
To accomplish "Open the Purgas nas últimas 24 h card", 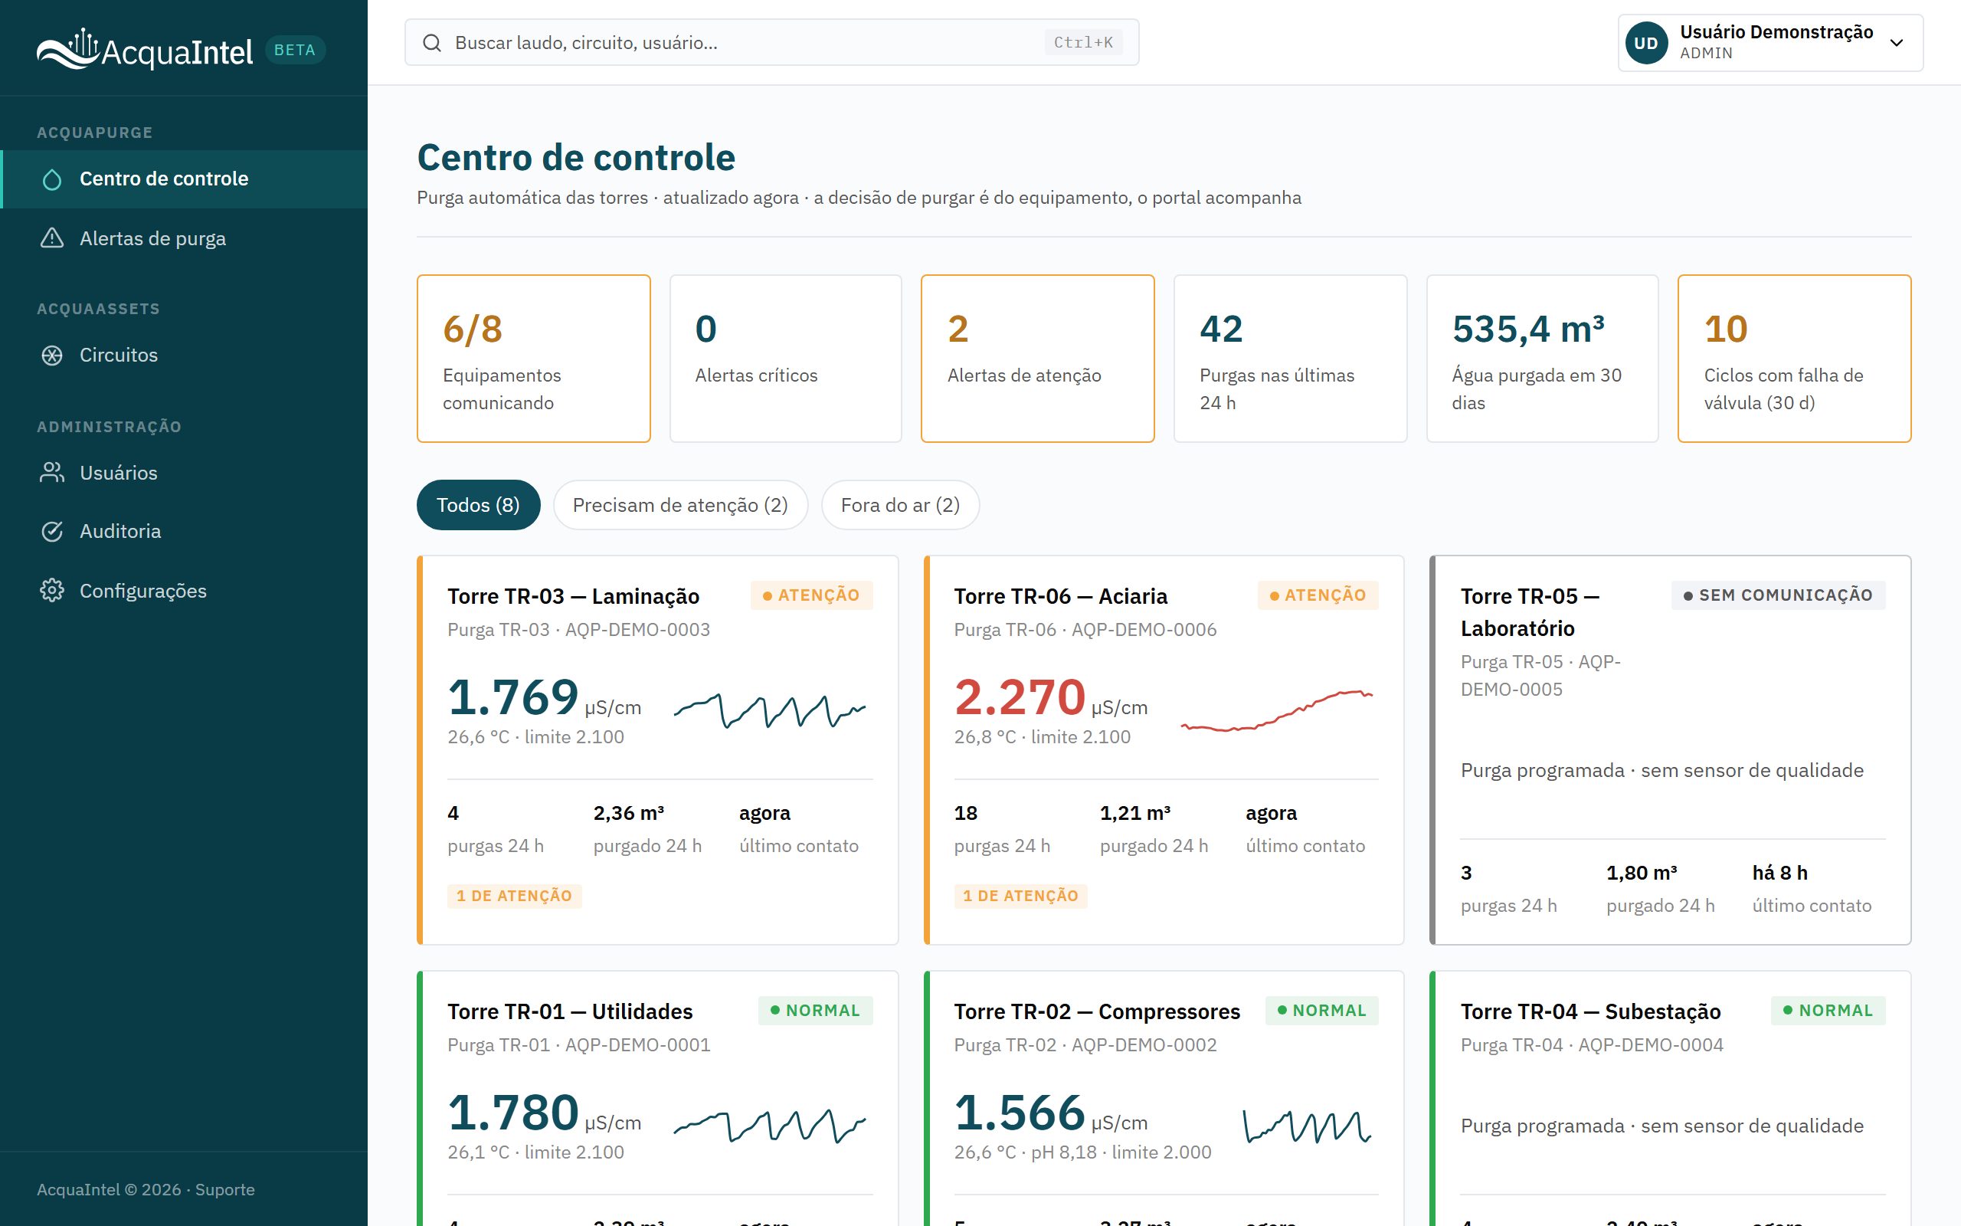I will coord(1290,359).
